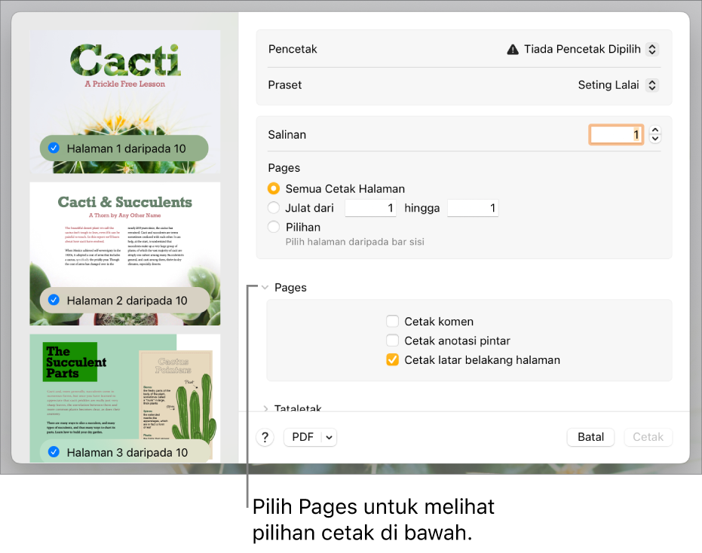Select the Cacti cover page thumbnail
This screenshot has height=553, width=702.
point(125,102)
